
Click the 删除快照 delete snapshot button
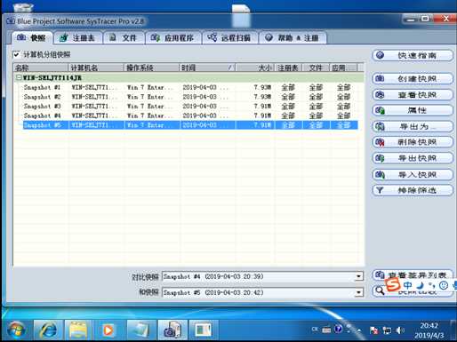pos(413,142)
